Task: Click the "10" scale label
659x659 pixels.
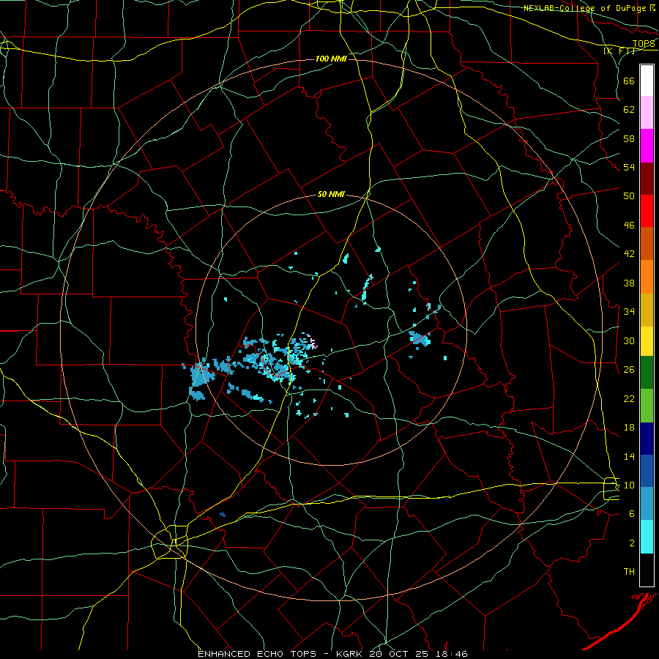Action: coord(629,485)
